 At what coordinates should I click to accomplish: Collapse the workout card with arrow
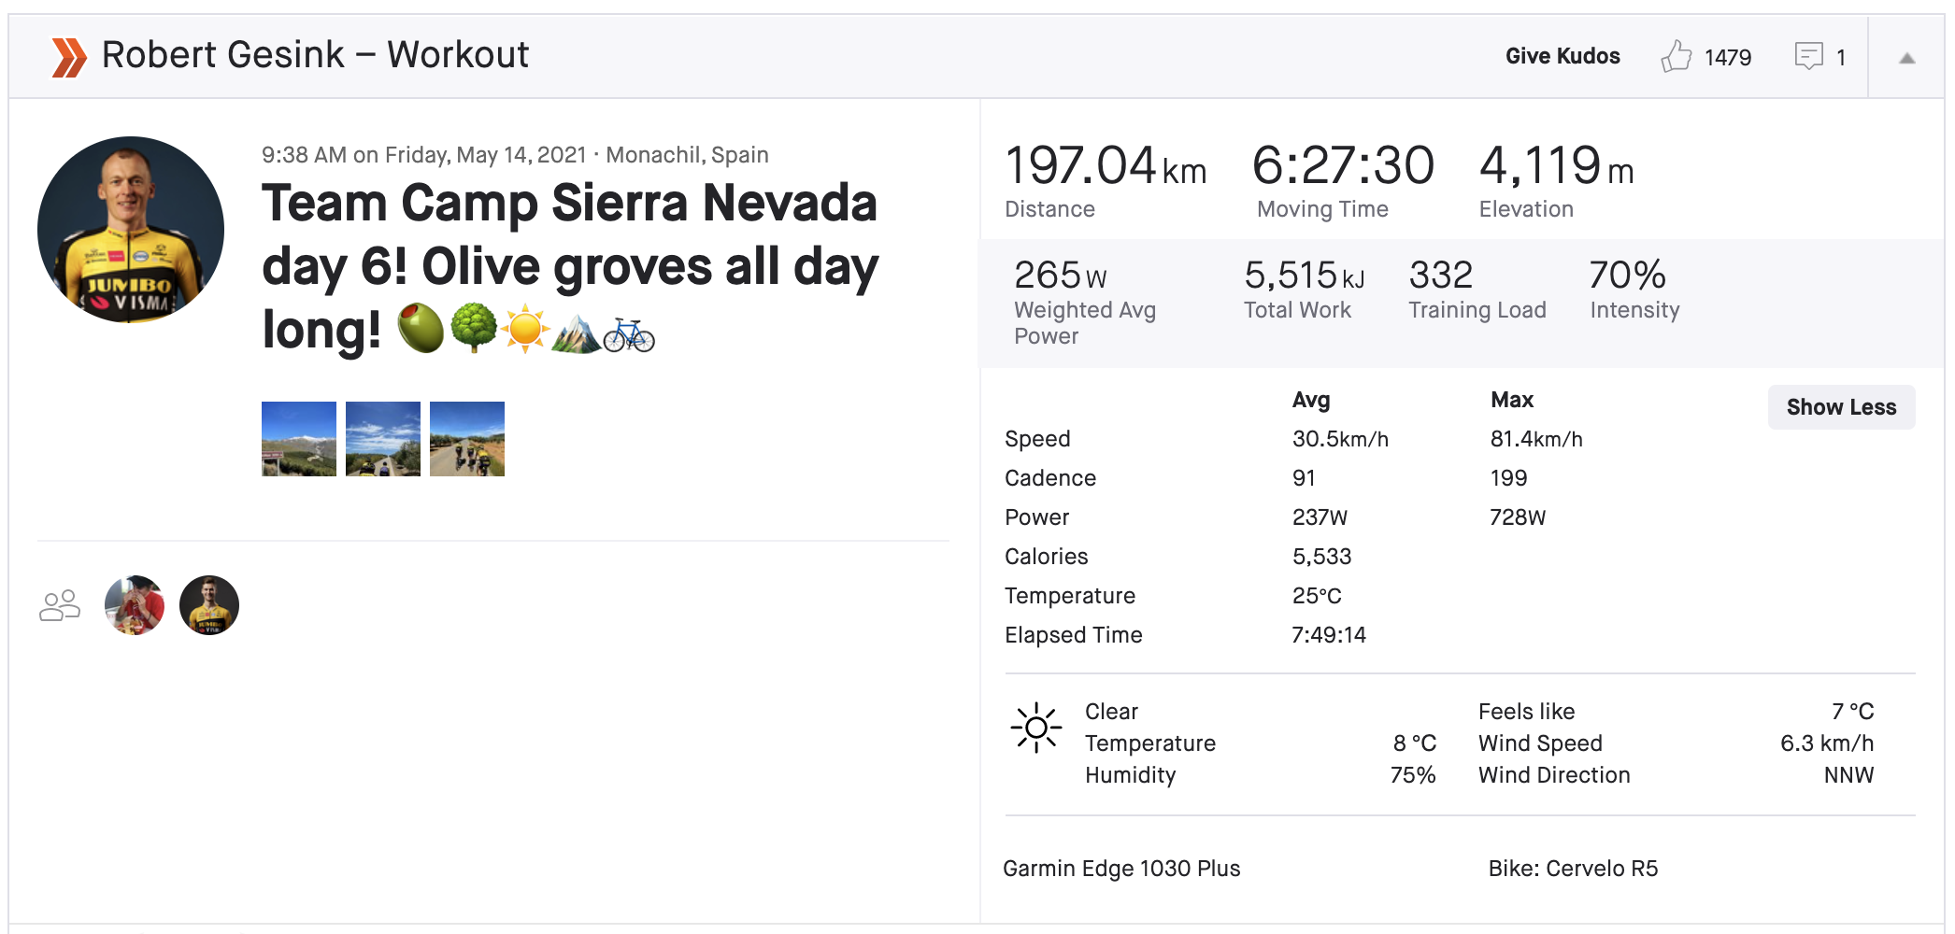pyautogui.click(x=1907, y=58)
